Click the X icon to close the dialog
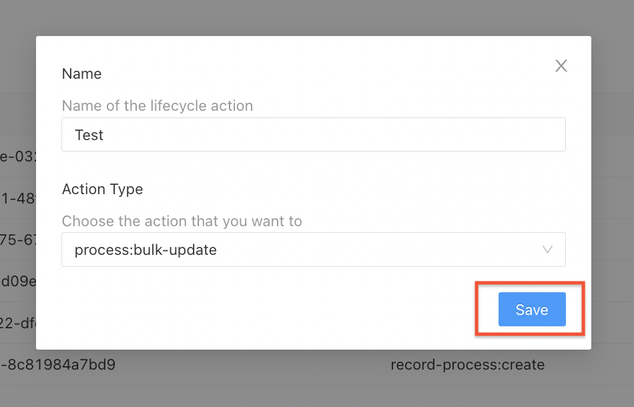This screenshot has width=634, height=407. 561,65
